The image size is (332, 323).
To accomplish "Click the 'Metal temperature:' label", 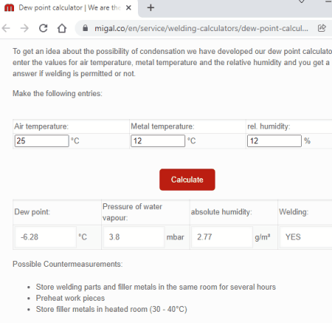I will click(x=162, y=126).
